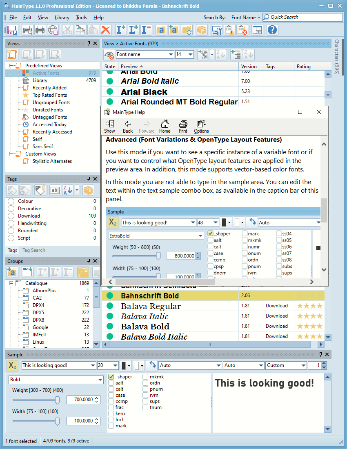
Task: Click the globe web export icon
Action: tap(53, 30)
